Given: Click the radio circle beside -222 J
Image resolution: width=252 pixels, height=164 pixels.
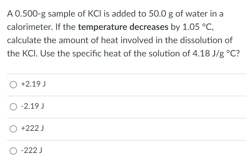Looking at the screenshot, I should (x=13, y=150).
